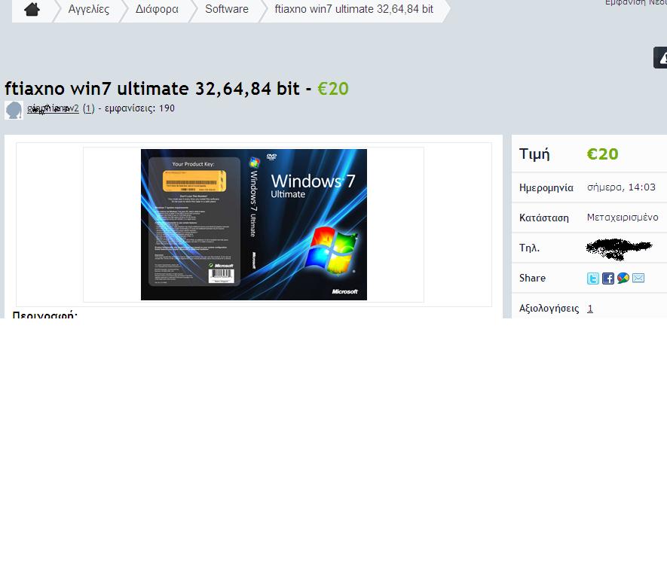Open the seller rating count (1) link

[88, 108]
